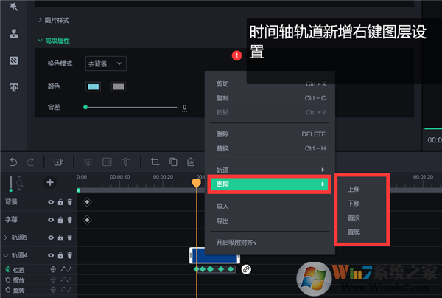Click the trash delete icon in toolbar
Viewport: 442px width, 298px height.
[x=191, y=162]
